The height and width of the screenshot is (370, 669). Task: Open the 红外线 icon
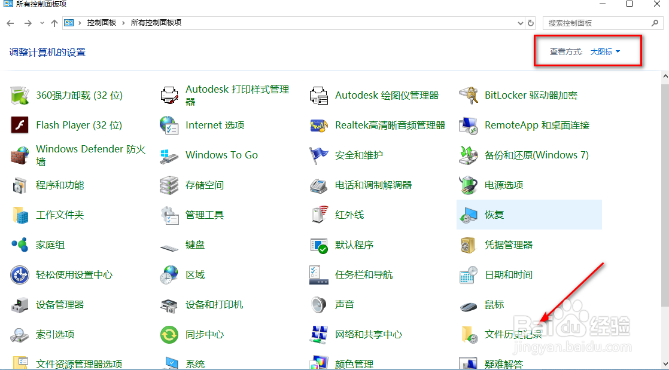319,215
